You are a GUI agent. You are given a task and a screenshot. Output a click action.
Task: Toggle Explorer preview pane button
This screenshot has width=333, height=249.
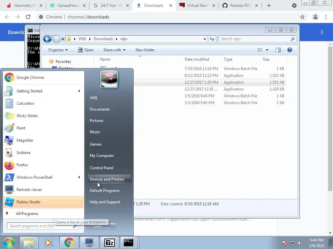(x=278, y=50)
